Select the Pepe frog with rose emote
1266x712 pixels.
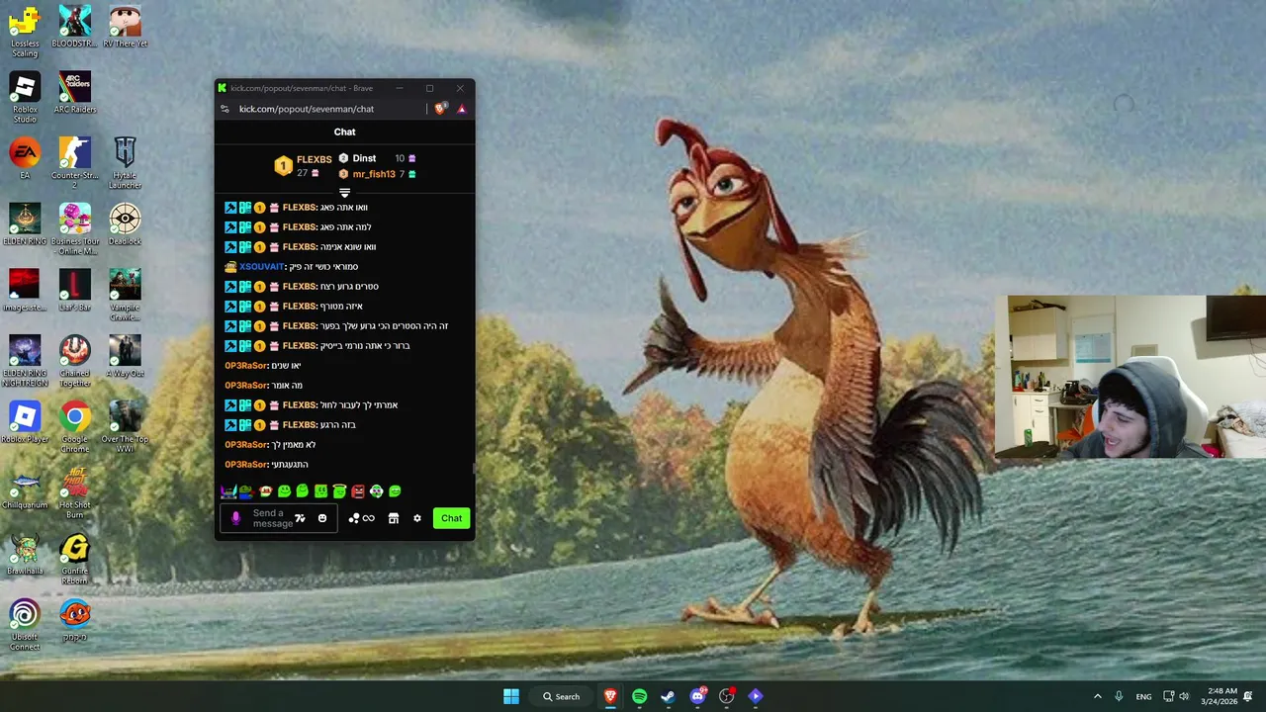point(246,490)
